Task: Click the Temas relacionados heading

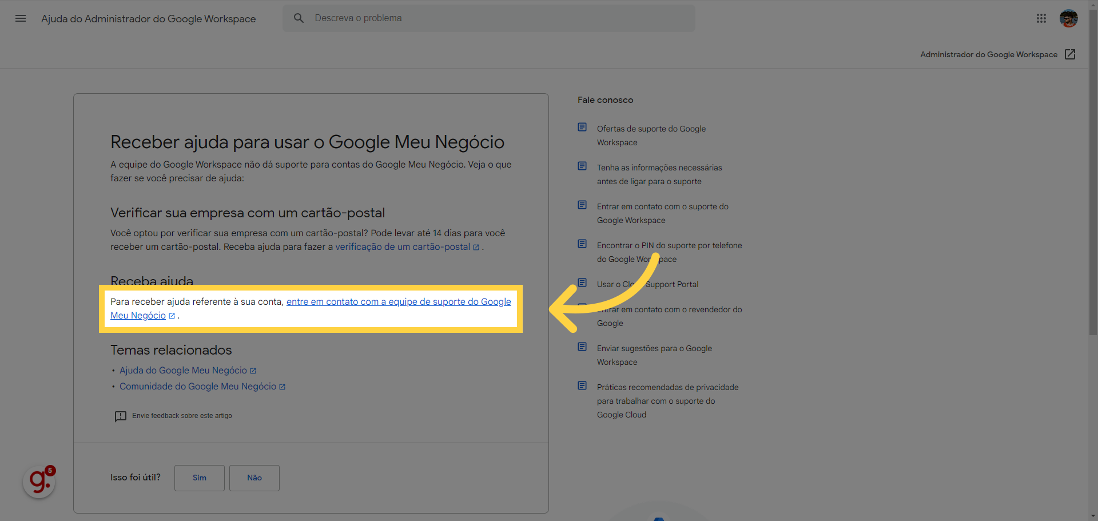Action: click(x=171, y=350)
